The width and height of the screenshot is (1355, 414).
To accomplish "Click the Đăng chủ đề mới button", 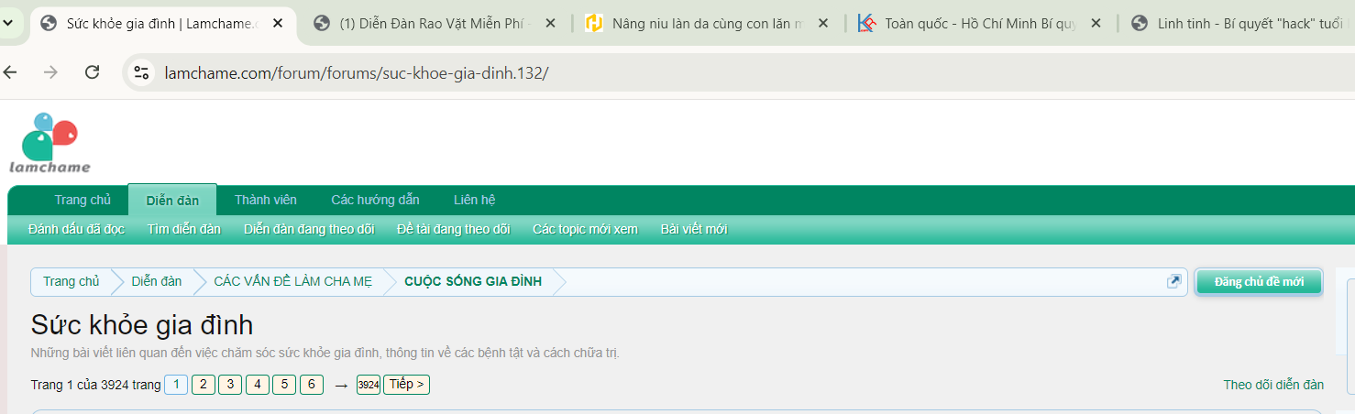I will [1259, 282].
